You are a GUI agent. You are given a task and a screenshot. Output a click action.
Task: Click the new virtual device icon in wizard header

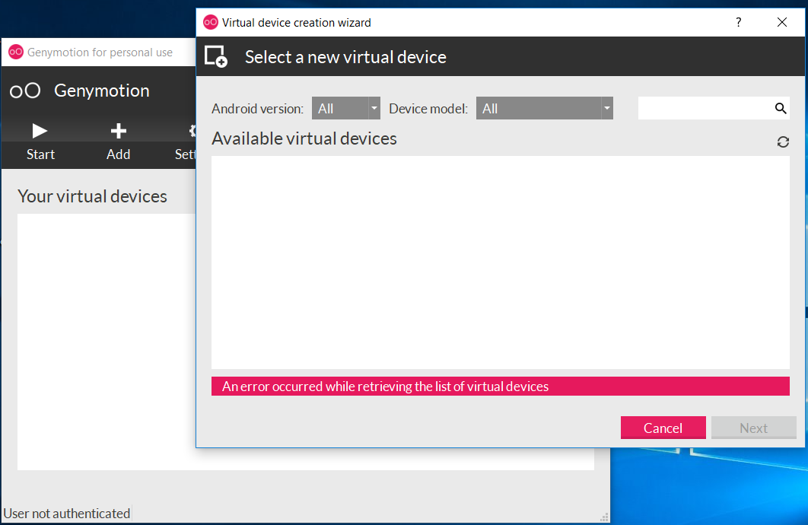[x=216, y=56]
